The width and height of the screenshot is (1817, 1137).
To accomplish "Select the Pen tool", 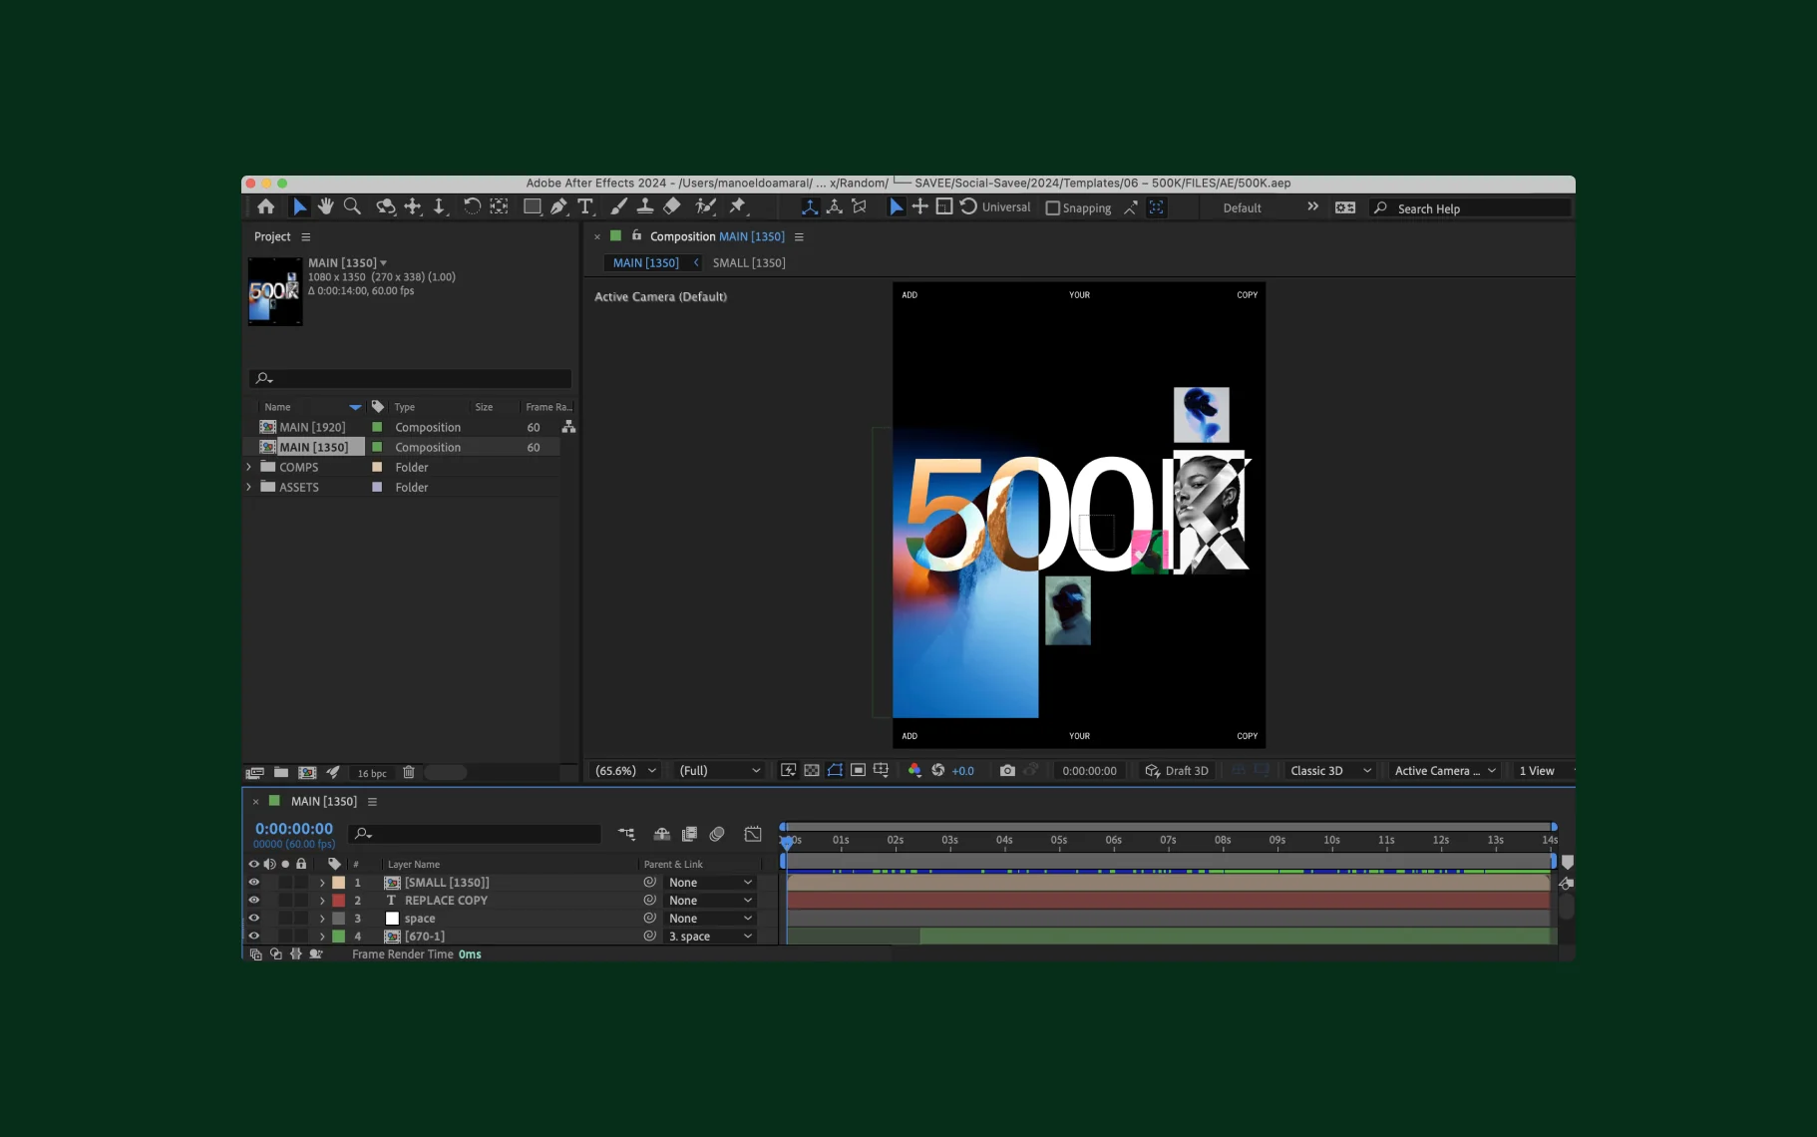I will (558, 206).
